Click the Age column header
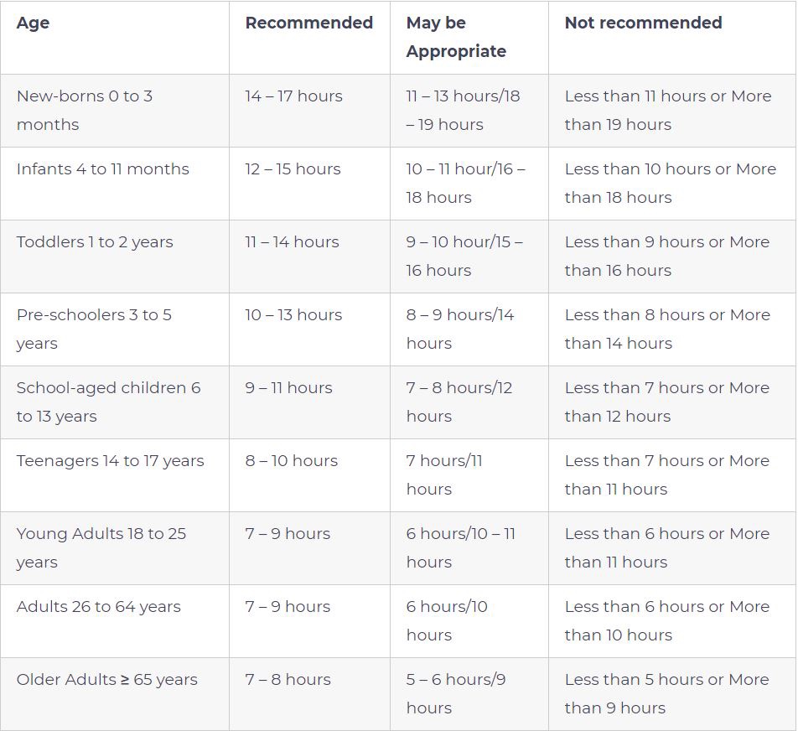798x731 pixels. 34,23
